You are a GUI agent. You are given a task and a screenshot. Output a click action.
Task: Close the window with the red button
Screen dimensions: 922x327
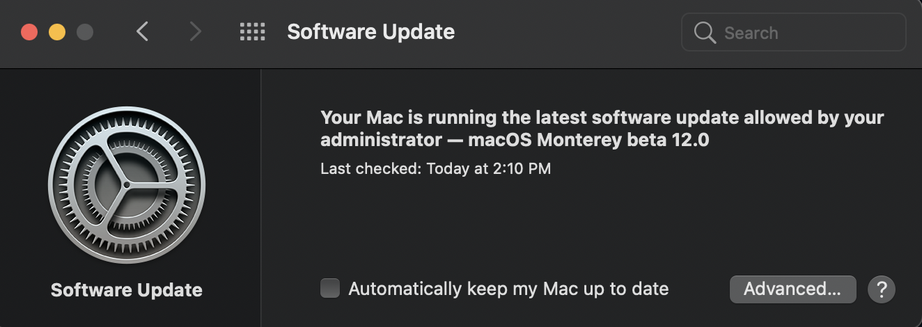(29, 32)
